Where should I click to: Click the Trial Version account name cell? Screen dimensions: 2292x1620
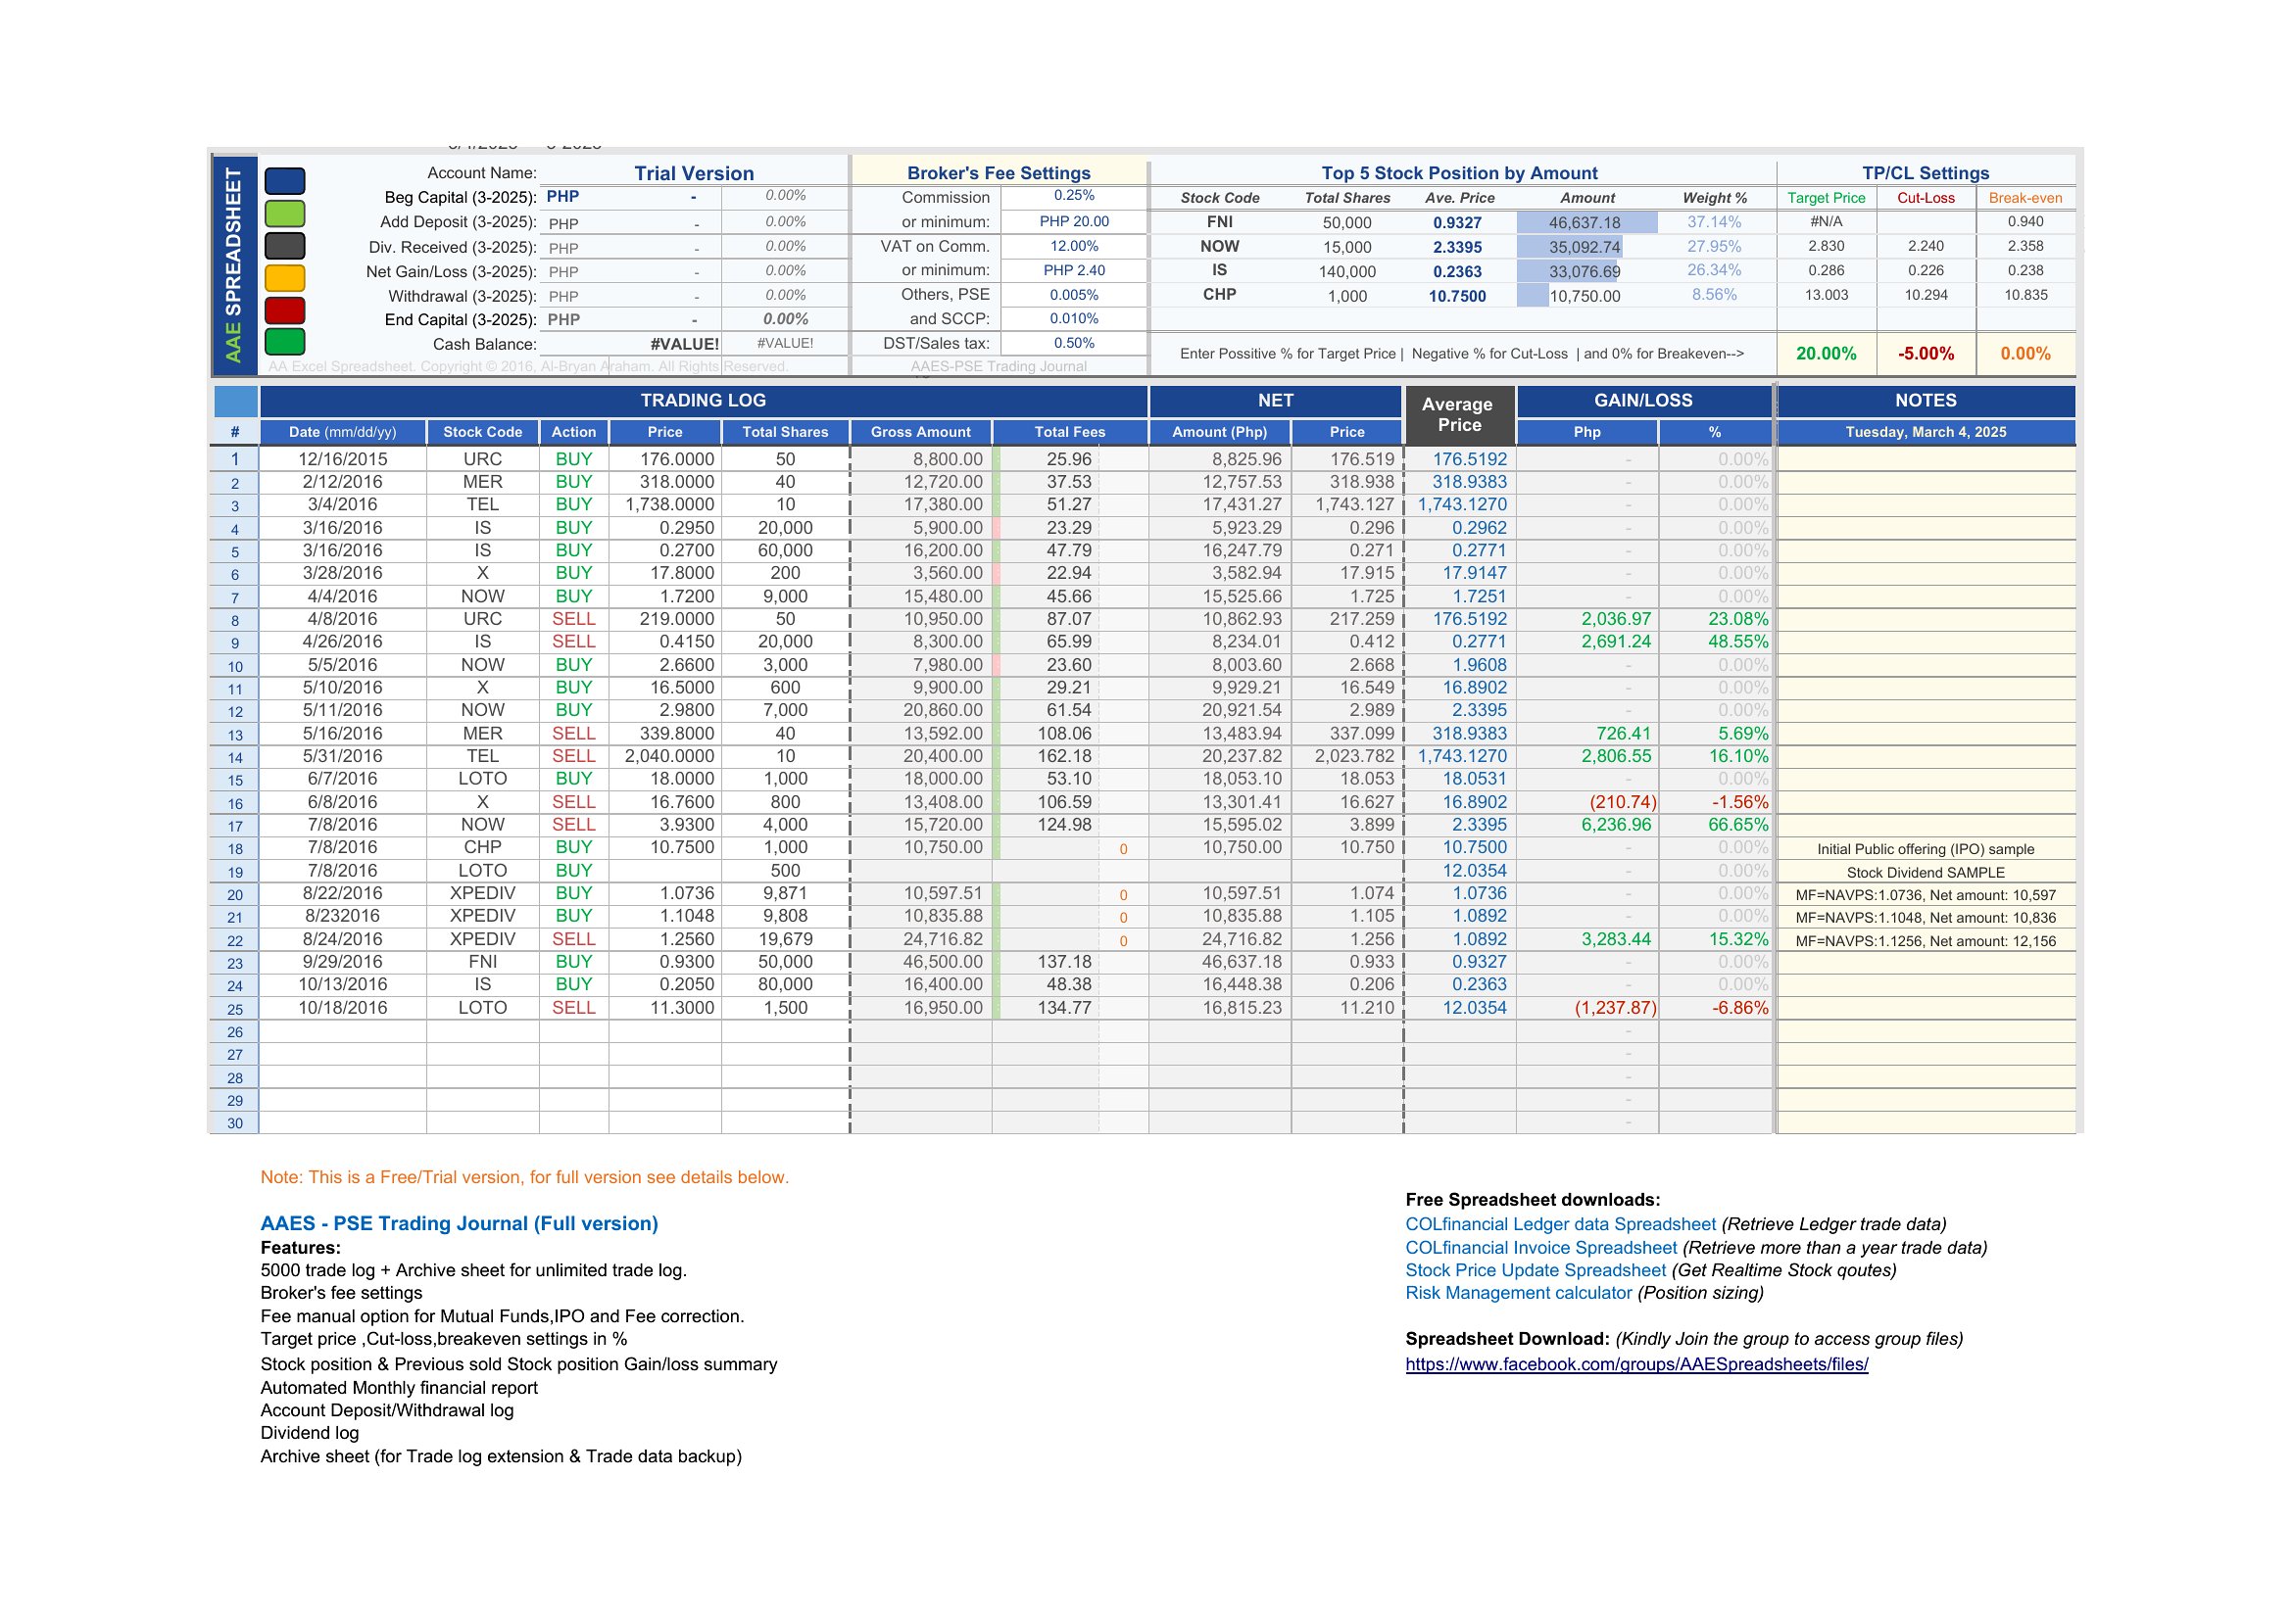[x=694, y=173]
